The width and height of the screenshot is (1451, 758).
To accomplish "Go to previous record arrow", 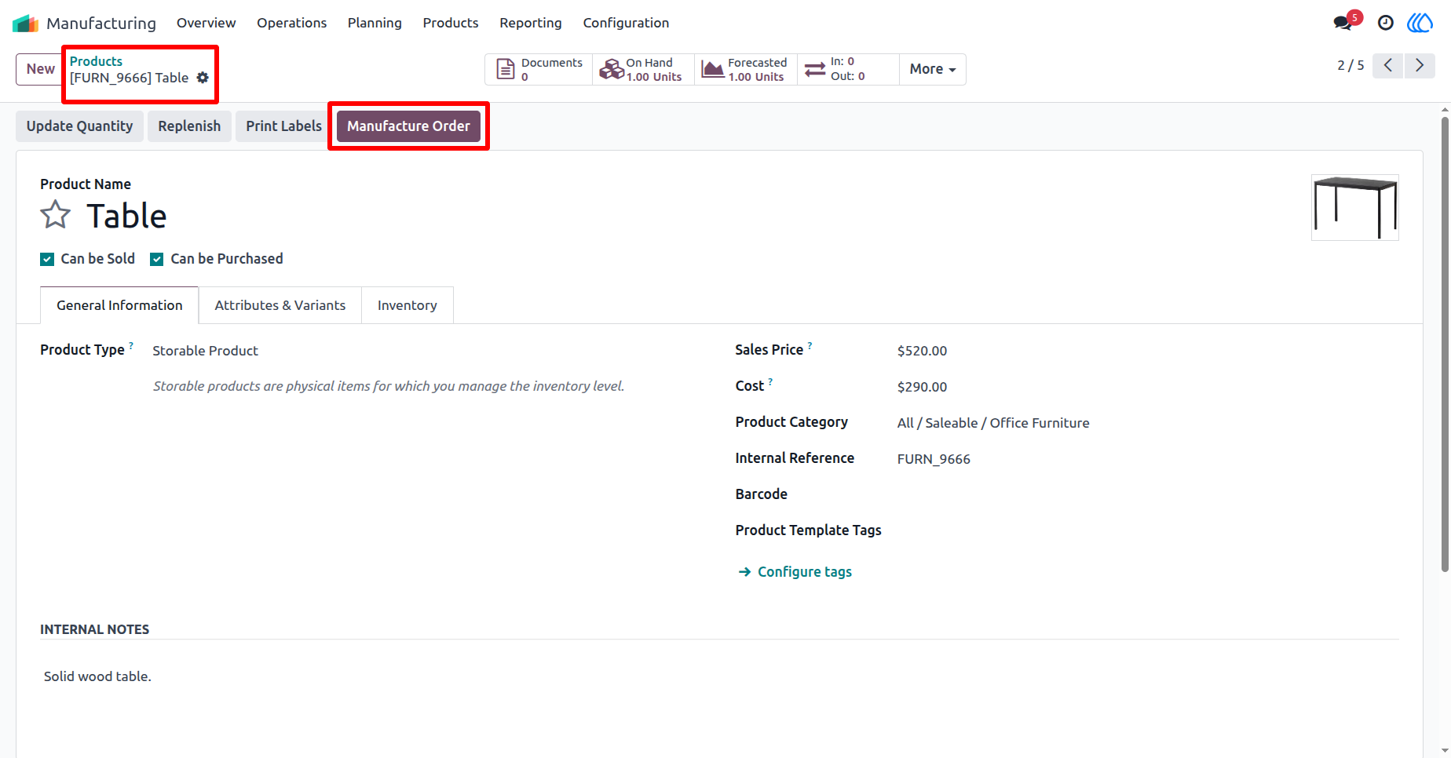I will pyautogui.click(x=1388, y=66).
